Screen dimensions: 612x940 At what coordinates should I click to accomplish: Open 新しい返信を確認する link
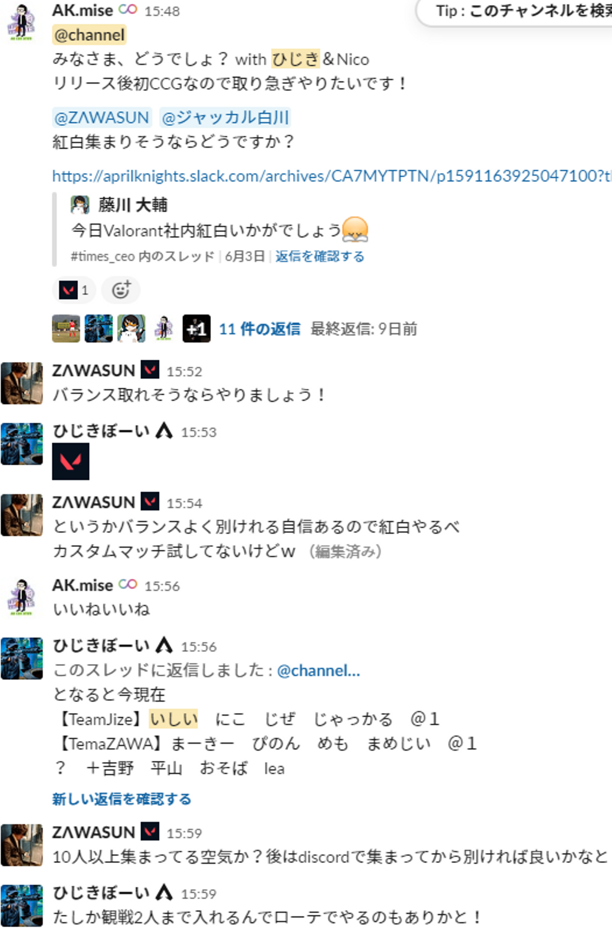[122, 798]
